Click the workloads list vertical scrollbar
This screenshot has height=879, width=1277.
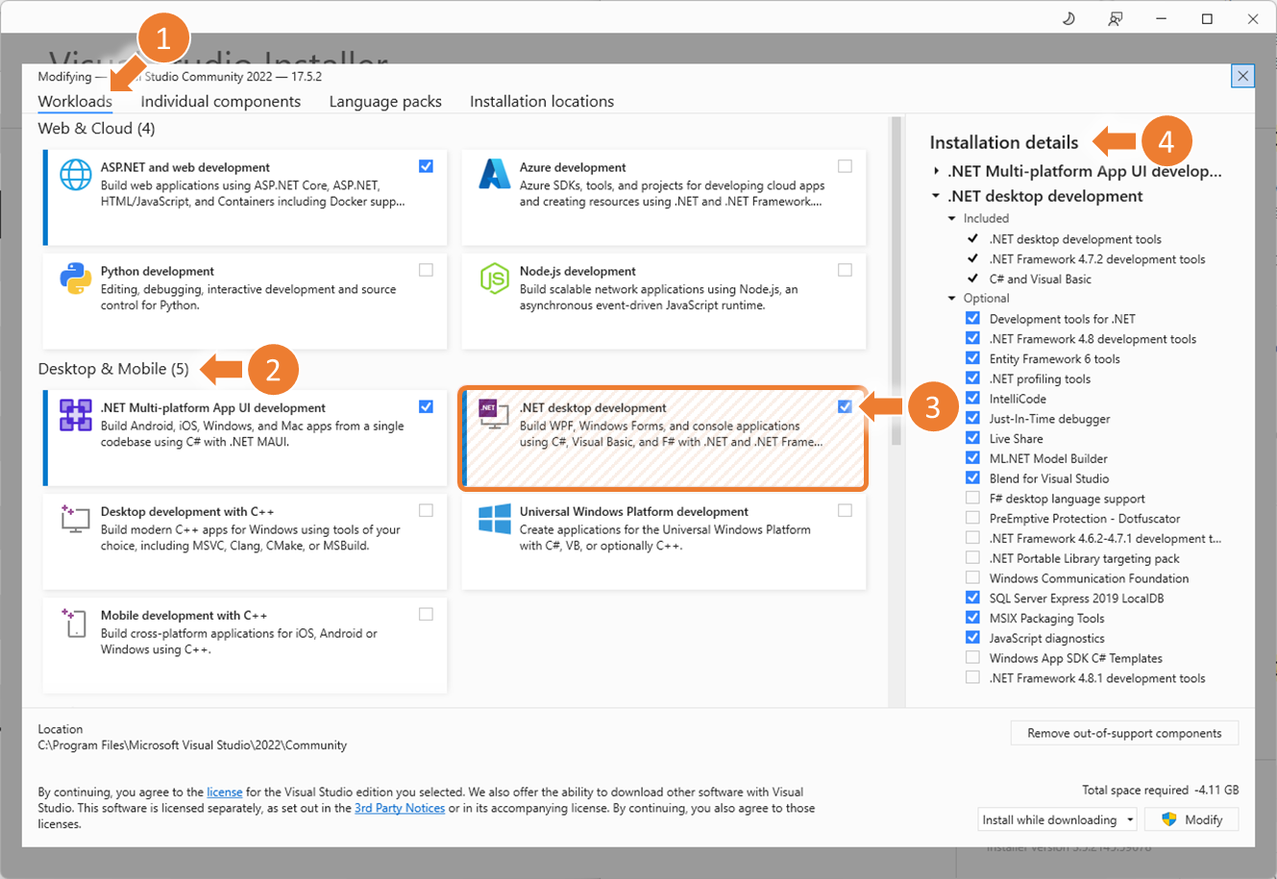tap(896, 281)
